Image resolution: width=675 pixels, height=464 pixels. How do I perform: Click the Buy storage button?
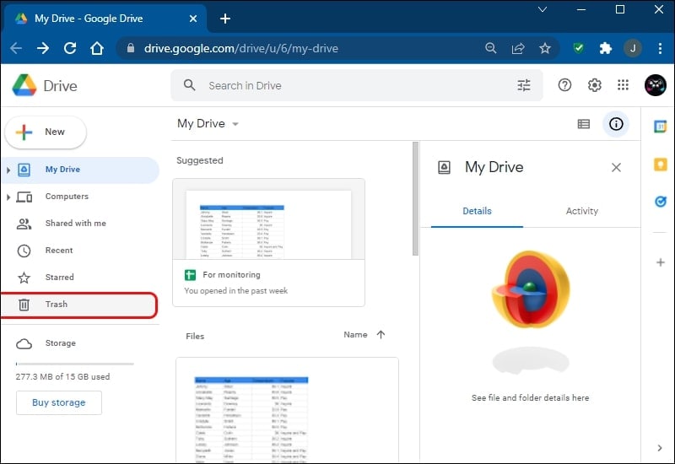point(59,402)
